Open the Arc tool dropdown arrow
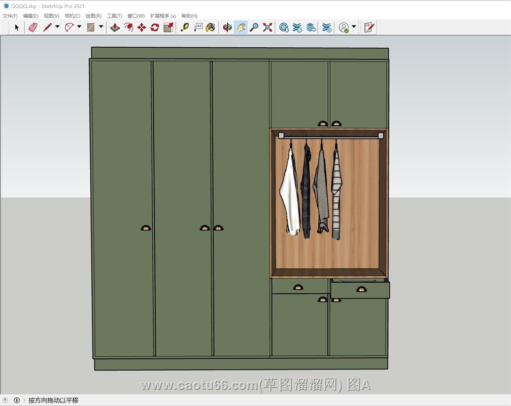Image resolution: width=511 pixels, height=406 pixels. (79, 27)
